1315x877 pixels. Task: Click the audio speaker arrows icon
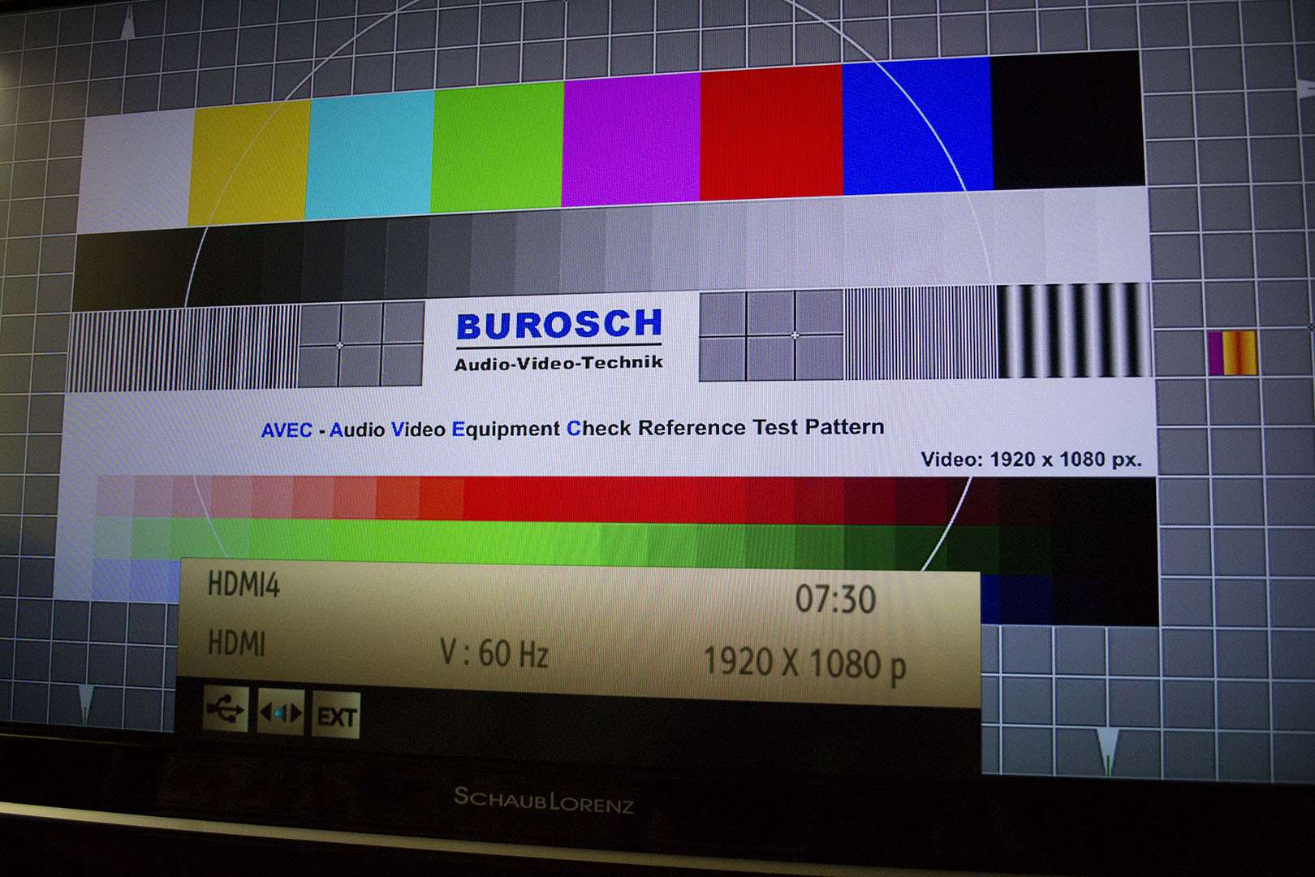pos(280,713)
